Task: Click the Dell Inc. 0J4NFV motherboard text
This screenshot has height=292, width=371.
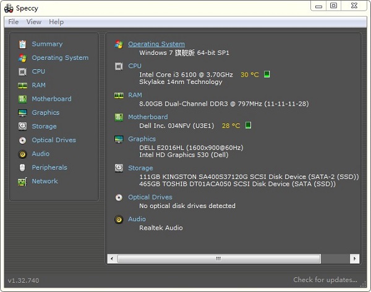Action: point(176,126)
